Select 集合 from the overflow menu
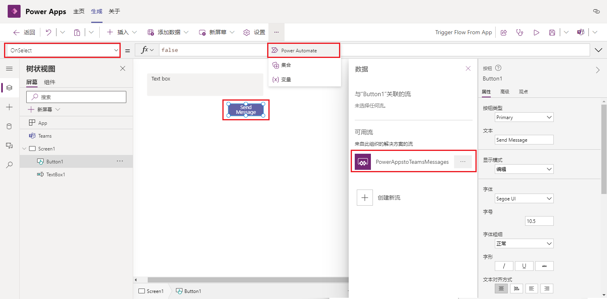607x299 pixels. [304, 65]
